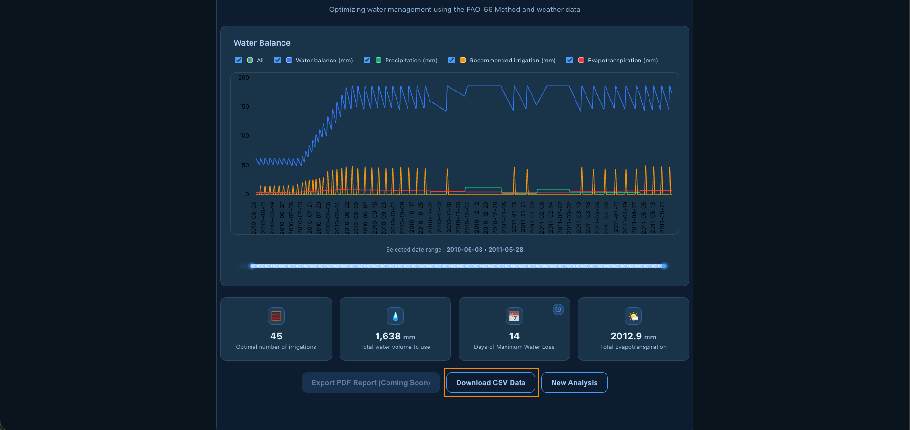The width and height of the screenshot is (910, 430).
Task: Click the left handle of date range slider
Action: click(x=252, y=266)
